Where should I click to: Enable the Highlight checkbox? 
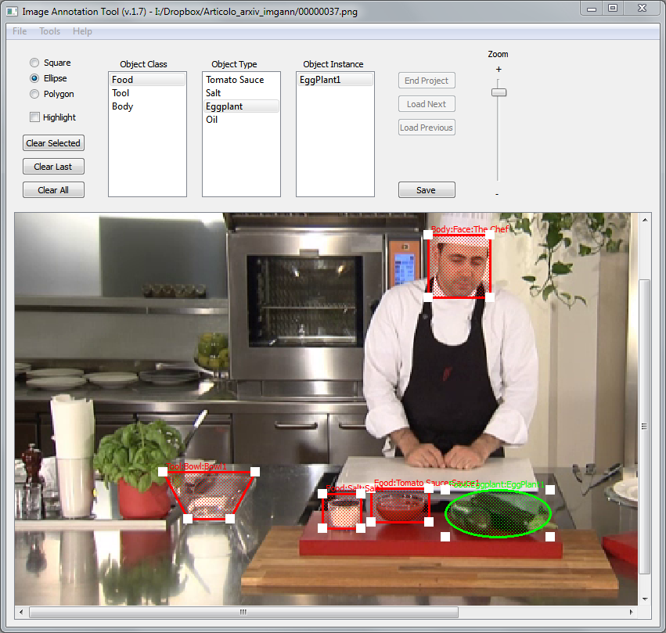click(35, 117)
